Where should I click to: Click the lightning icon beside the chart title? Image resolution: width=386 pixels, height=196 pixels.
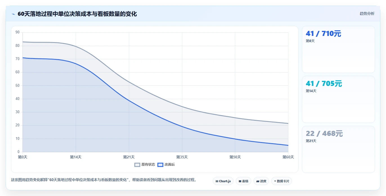click(13, 14)
